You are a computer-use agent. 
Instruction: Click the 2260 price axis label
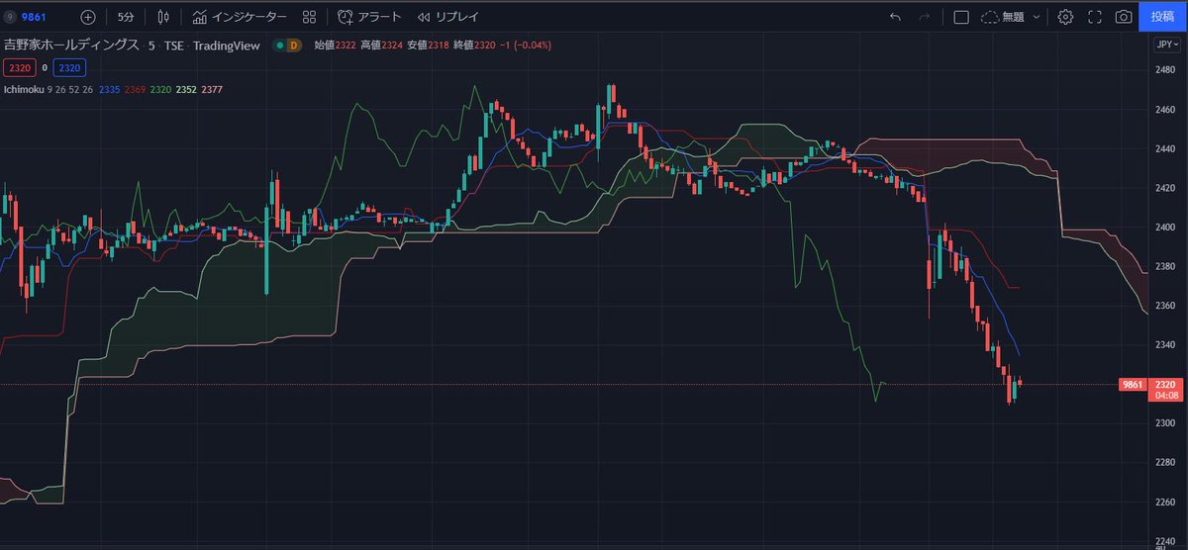[1165, 502]
